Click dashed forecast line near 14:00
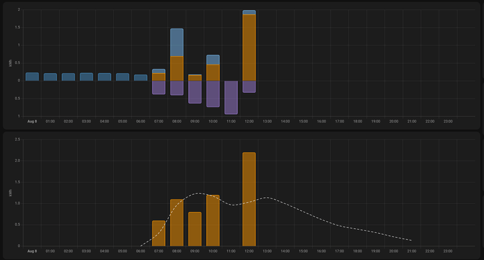Viewport: 484px width, 260px height. click(x=285, y=205)
